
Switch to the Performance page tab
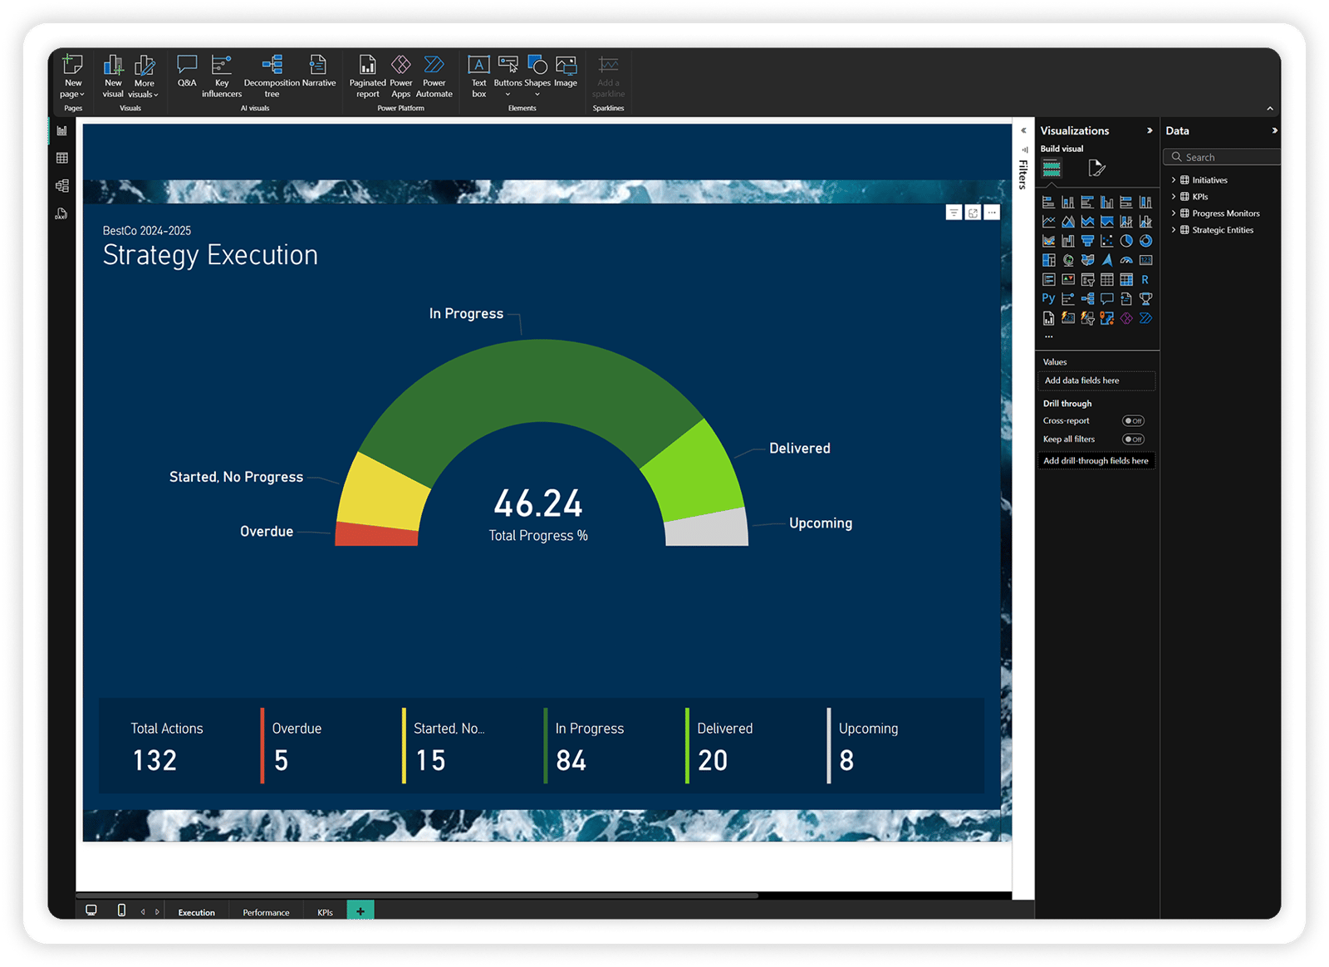pos(266,912)
